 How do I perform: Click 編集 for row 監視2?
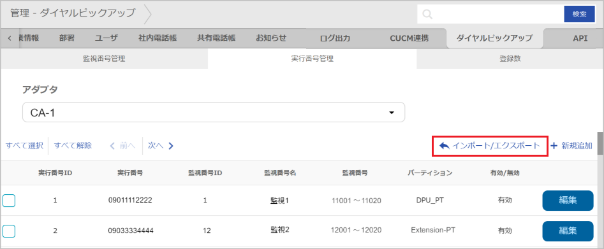click(568, 231)
